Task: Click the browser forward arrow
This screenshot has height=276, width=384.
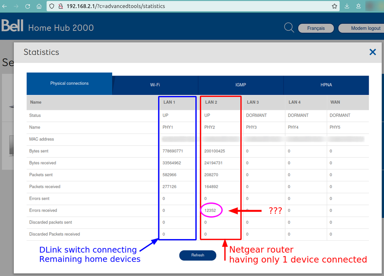Action: (16, 6)
